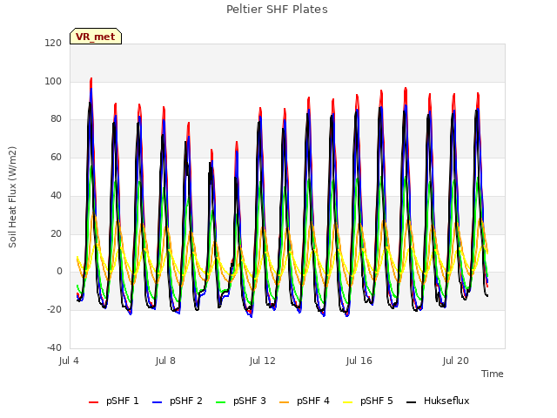Click the red pSHF 1 legend swatch
This screenshot has width=557, height=418.
(93, 402)
